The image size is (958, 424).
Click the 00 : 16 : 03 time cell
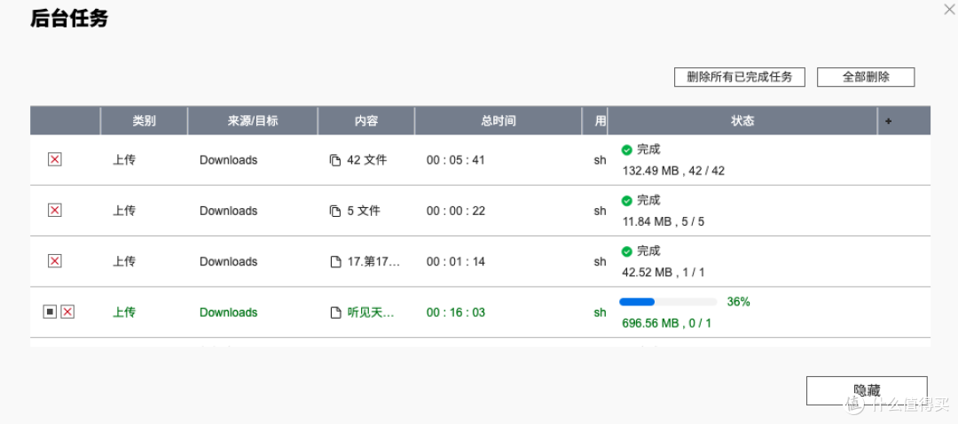point(455,312)
